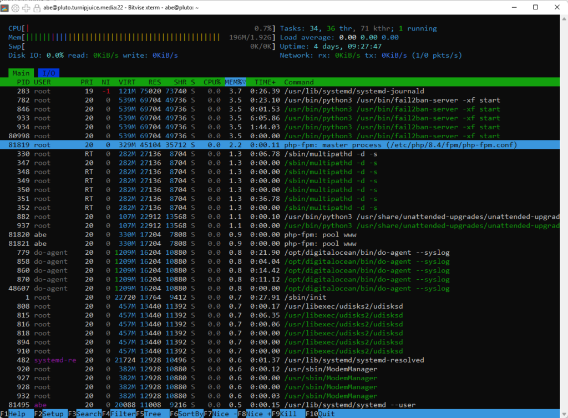Image resolution: width=568 pixels, height=418 pixels.
Task: Decrease priority with F7Nice -
Action: coord(221,414)
